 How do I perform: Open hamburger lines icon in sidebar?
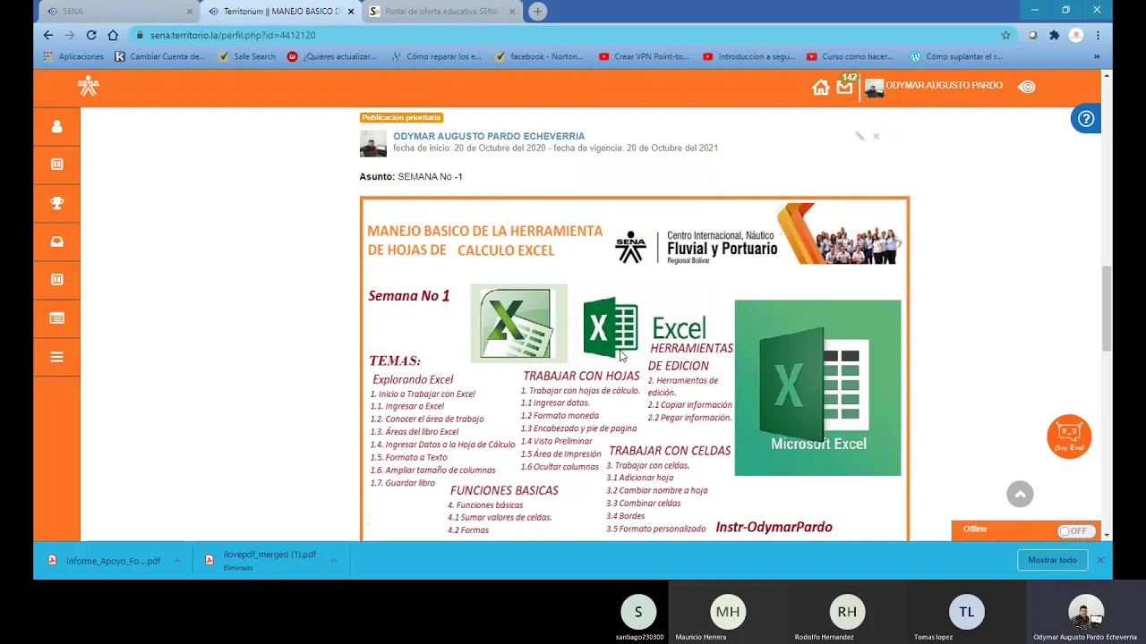tap(56, 357)
